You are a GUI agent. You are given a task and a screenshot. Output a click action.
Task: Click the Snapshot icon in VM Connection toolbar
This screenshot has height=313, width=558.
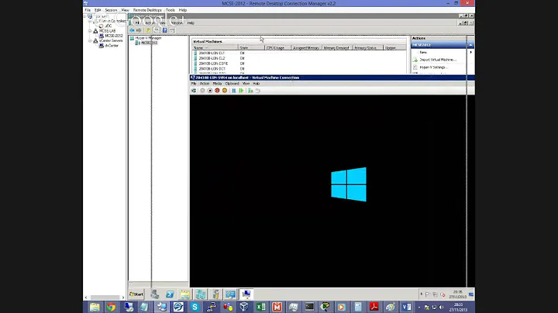coord(250,91)
